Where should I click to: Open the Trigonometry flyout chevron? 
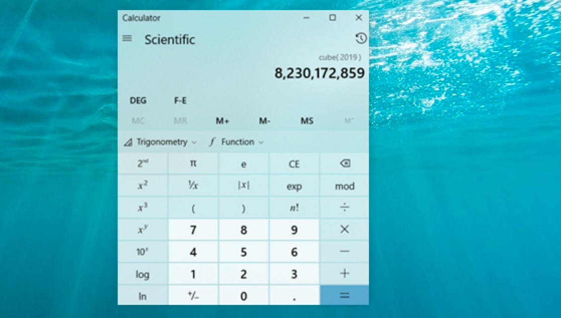(194, 142)
